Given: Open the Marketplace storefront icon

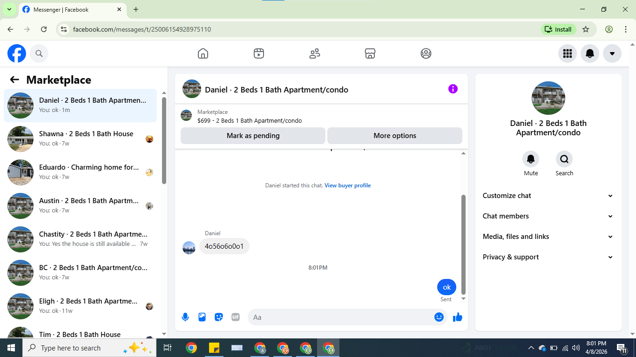Looking at the screenshot, I should click(x=370, y=53).
